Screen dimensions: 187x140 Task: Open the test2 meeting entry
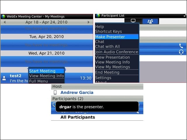47,78
